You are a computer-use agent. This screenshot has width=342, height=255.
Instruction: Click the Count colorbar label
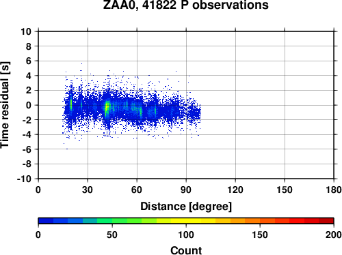tap(186, 250)
